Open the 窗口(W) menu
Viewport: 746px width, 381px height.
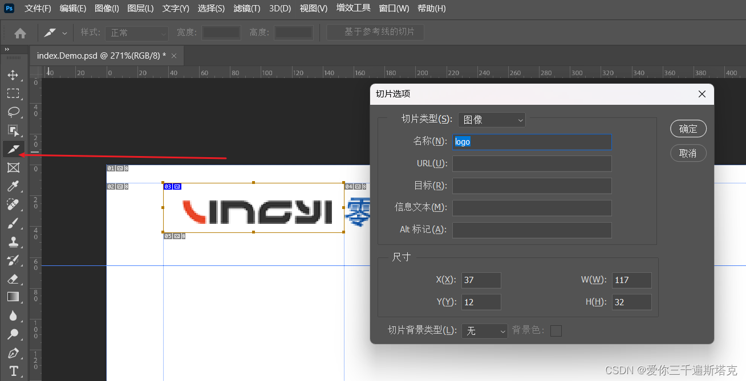tap(394, 9)
